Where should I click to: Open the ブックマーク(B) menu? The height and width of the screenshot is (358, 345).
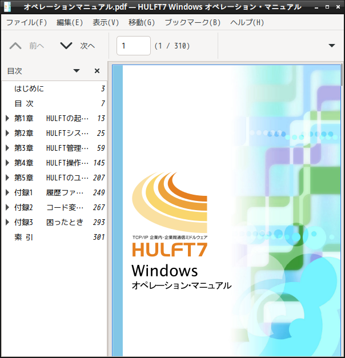tap(192, 22)
